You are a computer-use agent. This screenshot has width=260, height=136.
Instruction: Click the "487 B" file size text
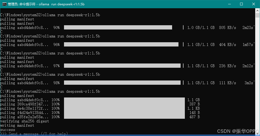(x=194, y=117)
